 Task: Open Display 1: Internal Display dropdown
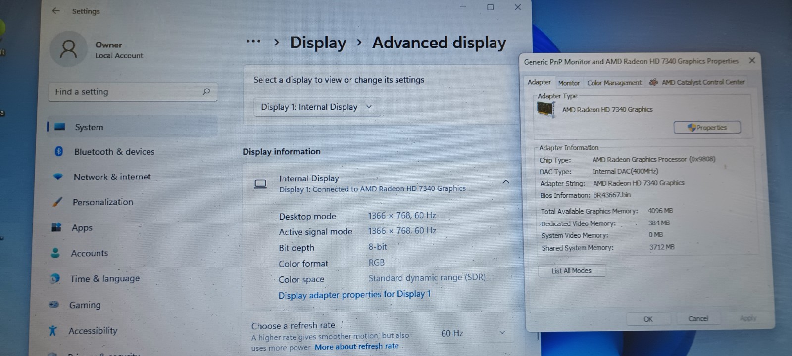(x=317, y=107)
